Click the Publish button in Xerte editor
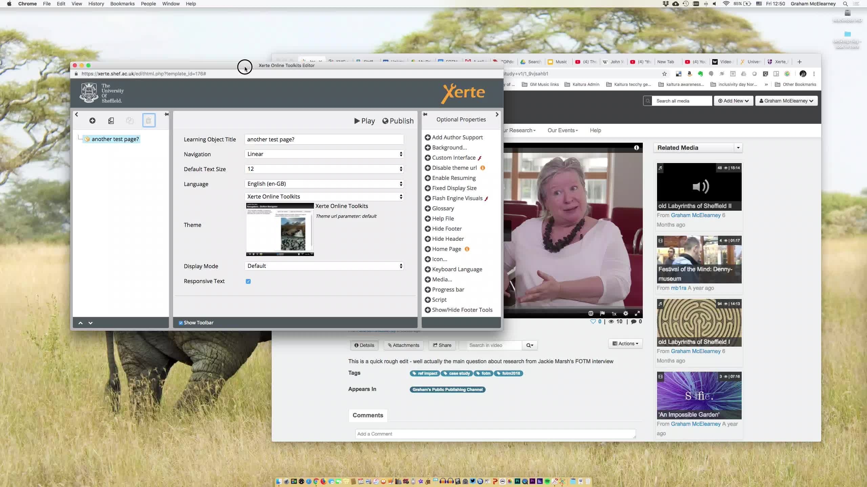867x487 pixels. pyautogui.click(x=398, y=121)
